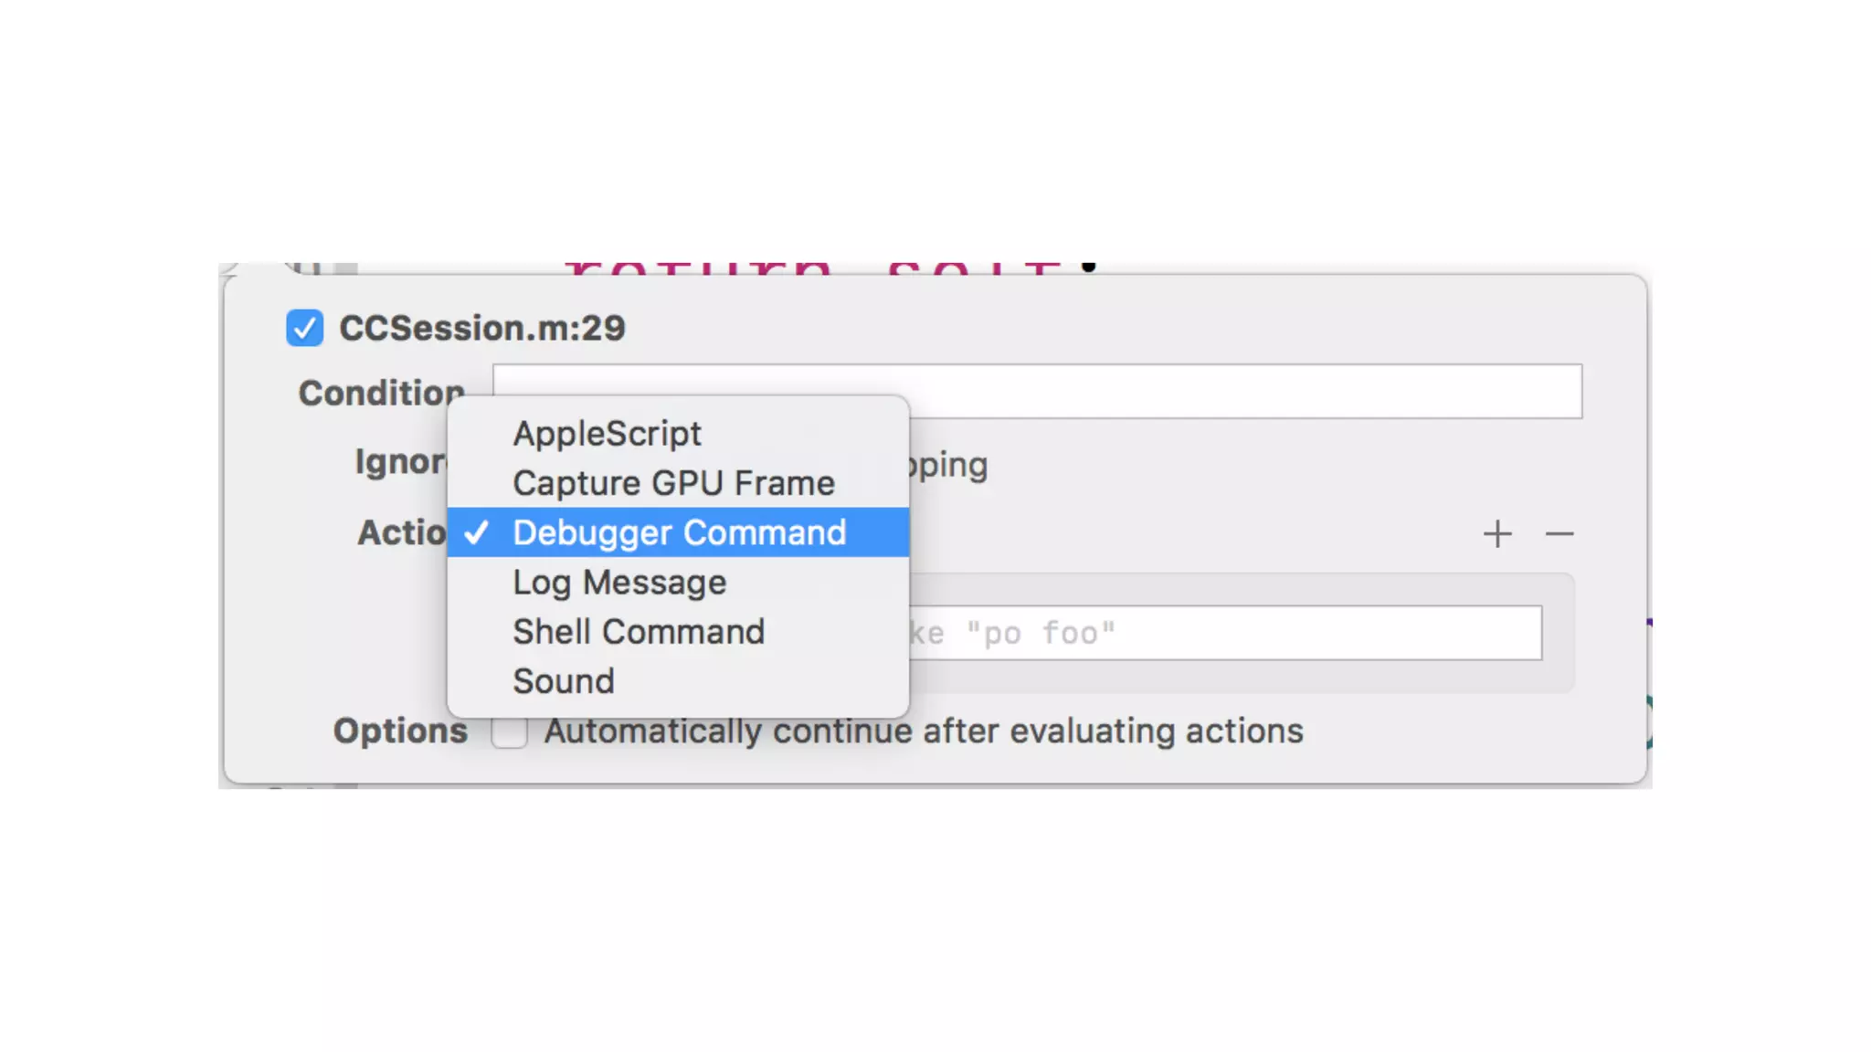The height and width of the screenshot is (1052, 1871).
Task: Click the partially hidden Action label
Action: [401, 532]
